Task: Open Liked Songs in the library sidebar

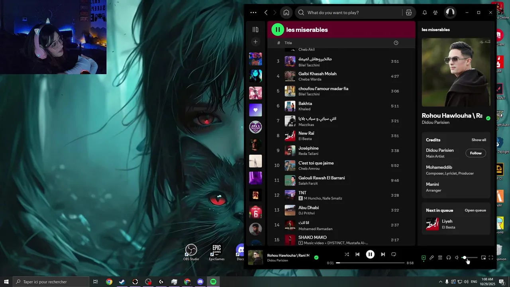Action: point(255,110)
